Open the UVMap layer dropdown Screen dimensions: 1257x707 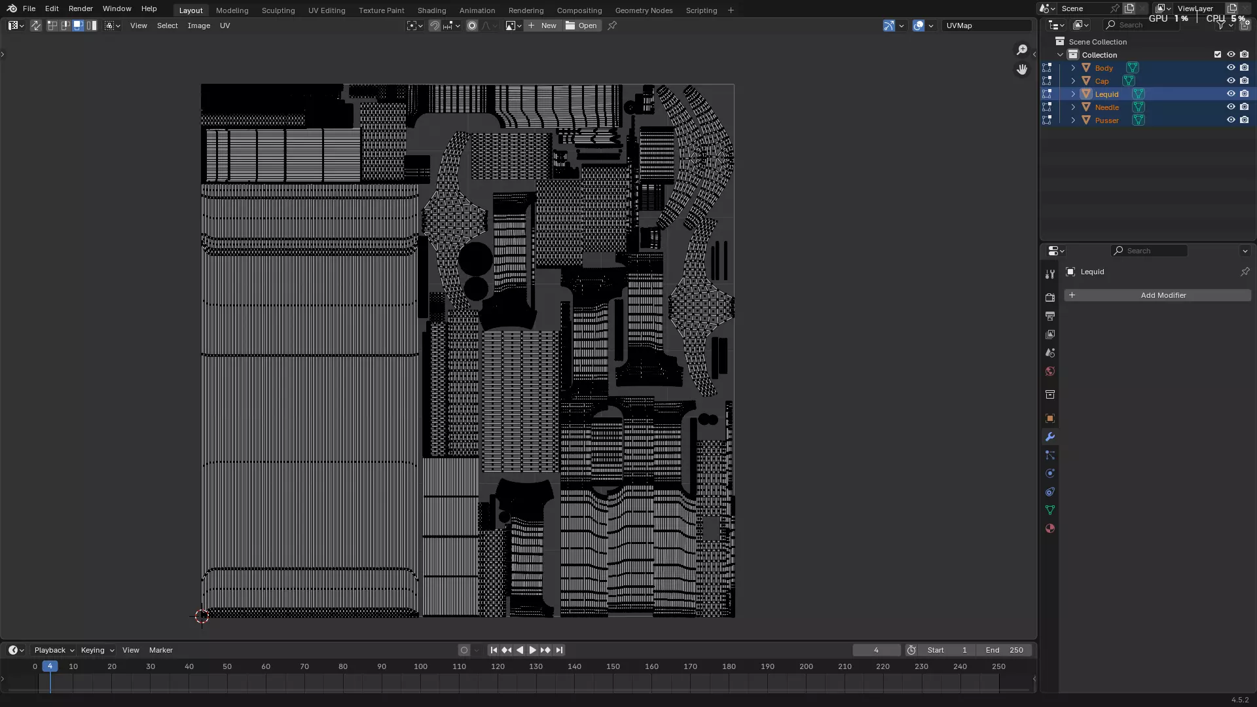tap(987, 26)
